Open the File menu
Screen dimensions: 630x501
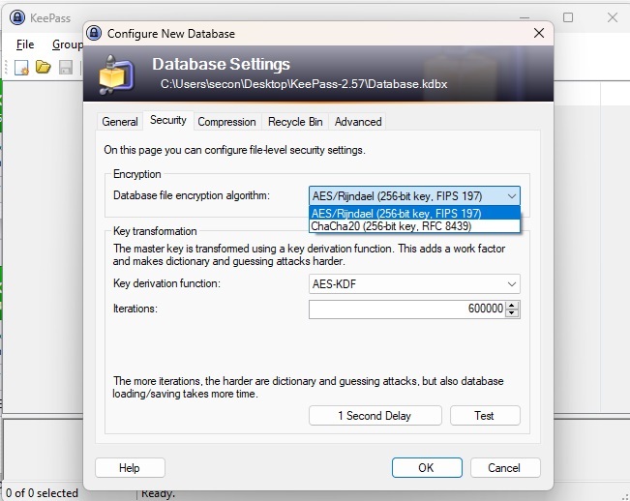point(25,44)
